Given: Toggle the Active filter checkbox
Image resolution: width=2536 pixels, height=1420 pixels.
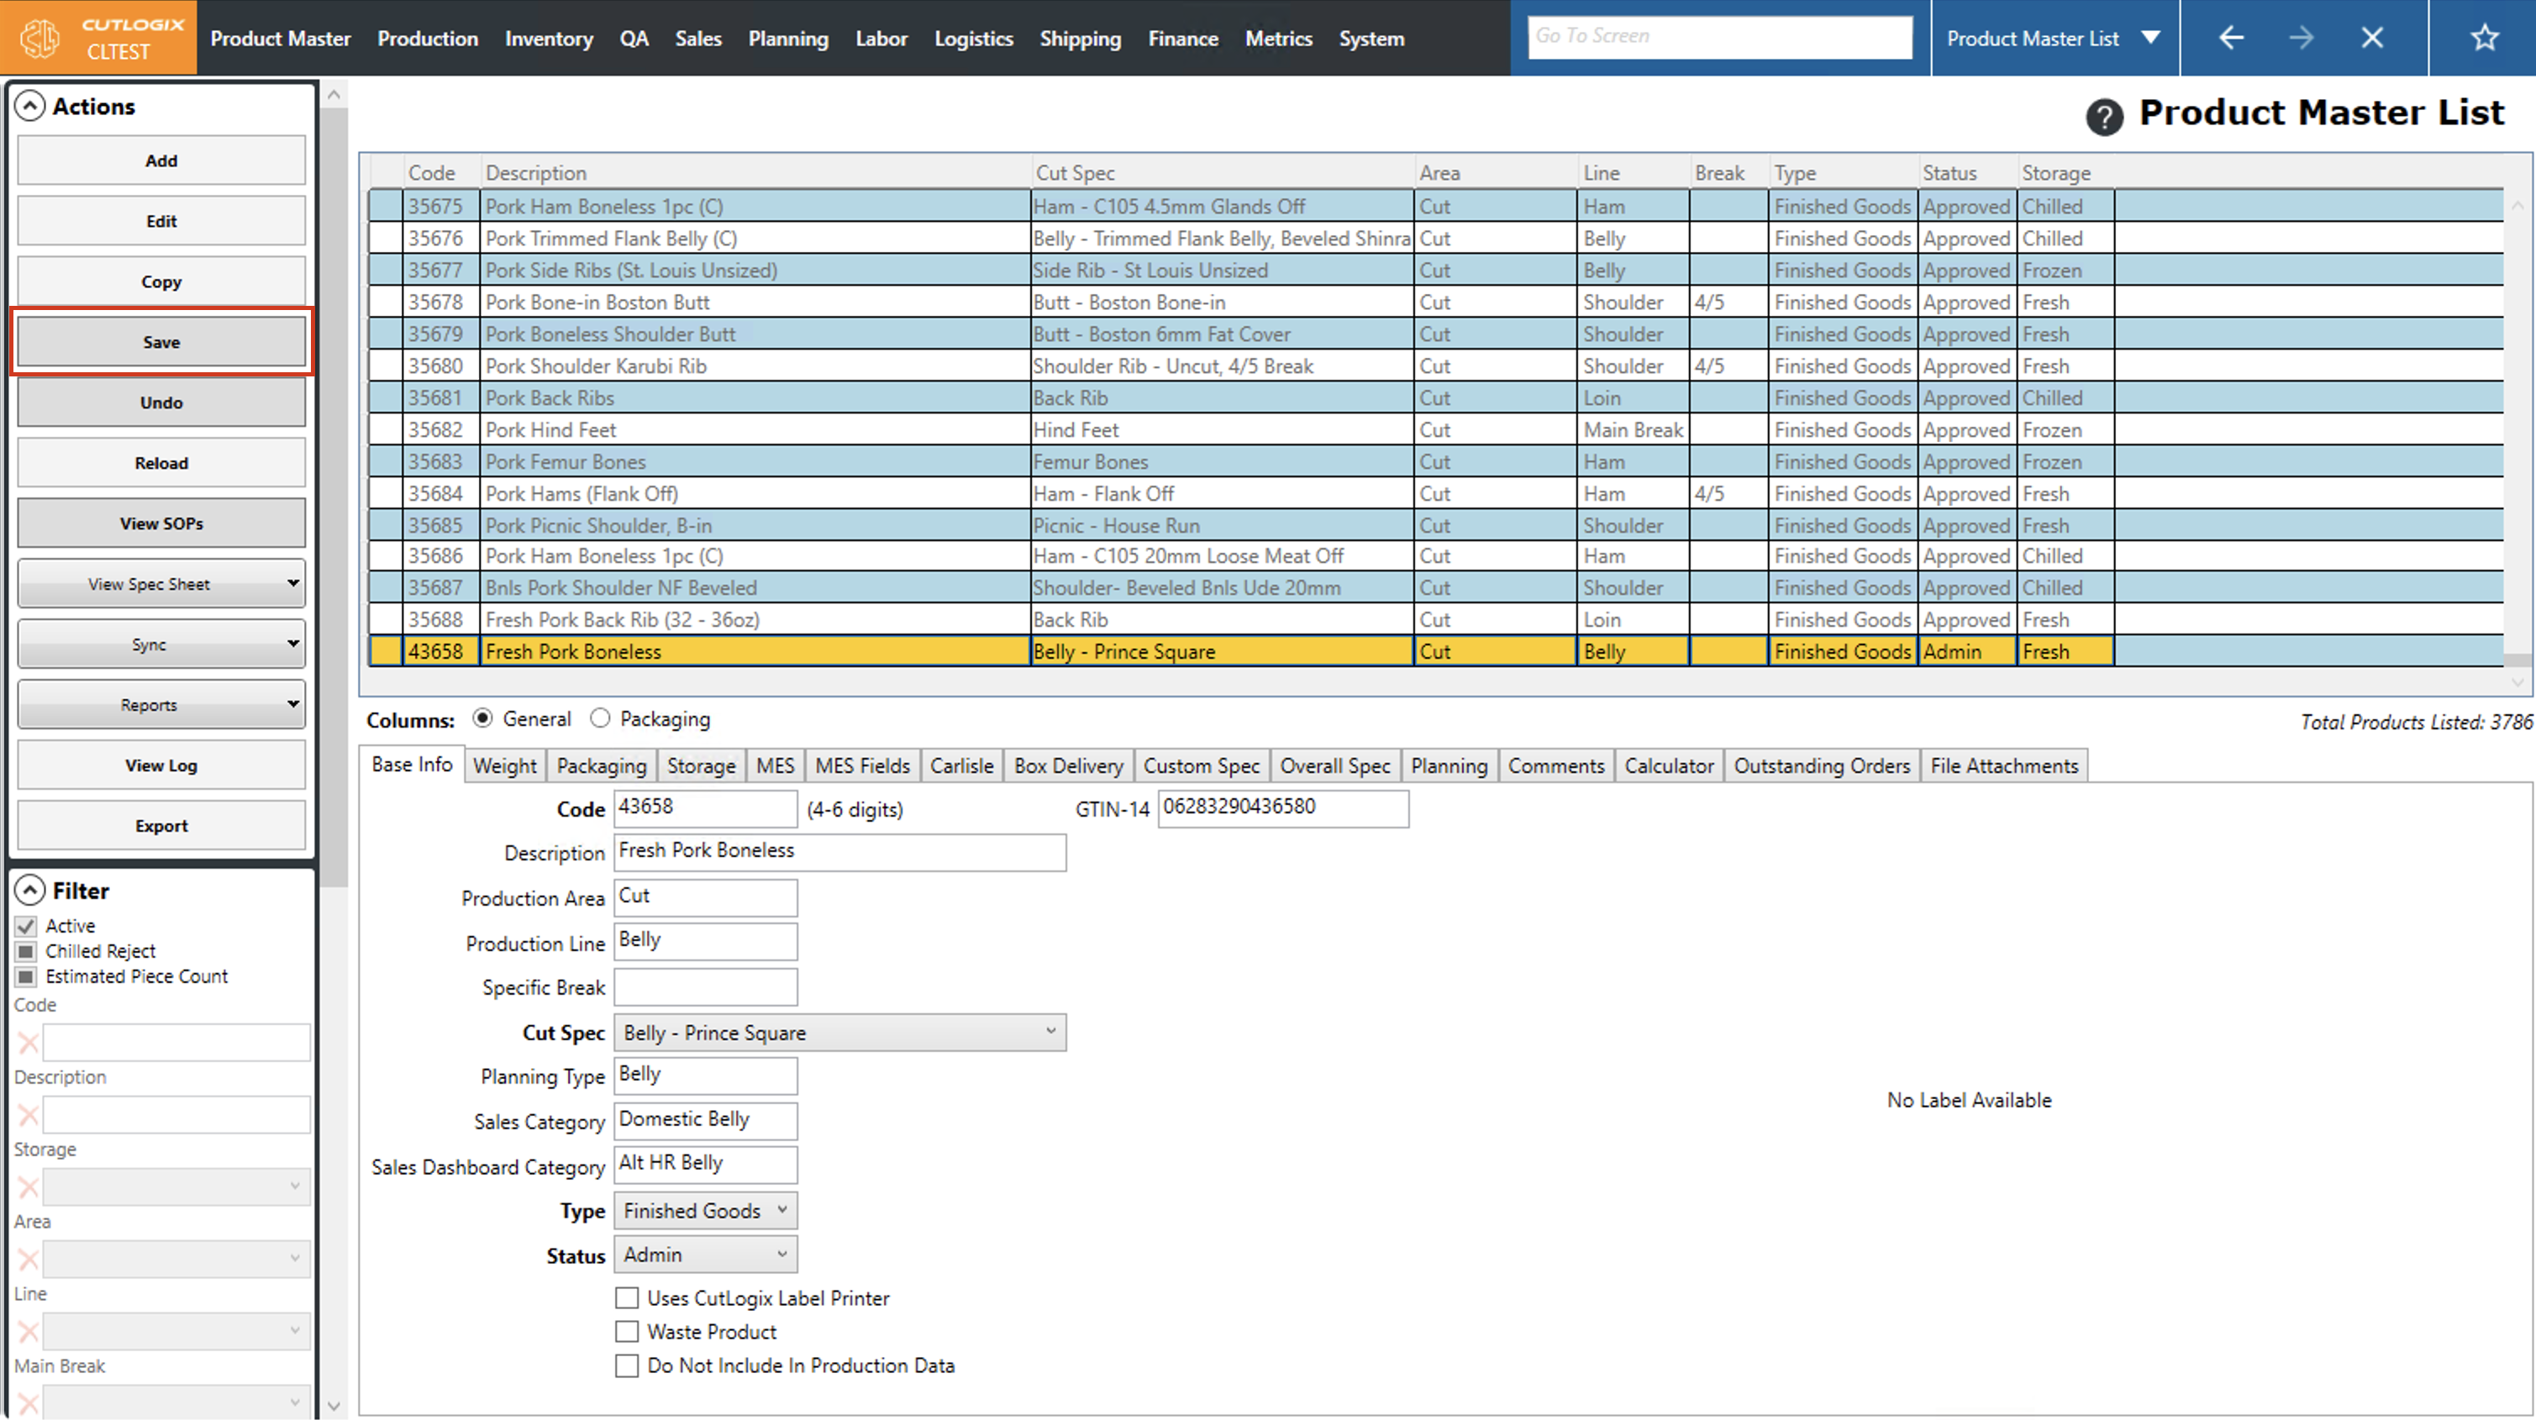Looking at the screenshot, I should 27,926.
